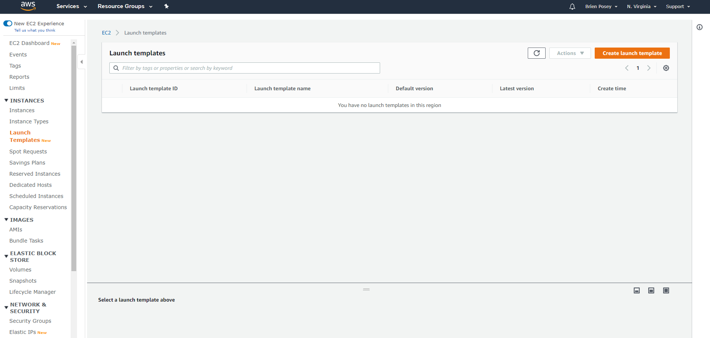Open the Security Groups page link
This screenshot has height=338, width=710.
[x=30, y=321]
